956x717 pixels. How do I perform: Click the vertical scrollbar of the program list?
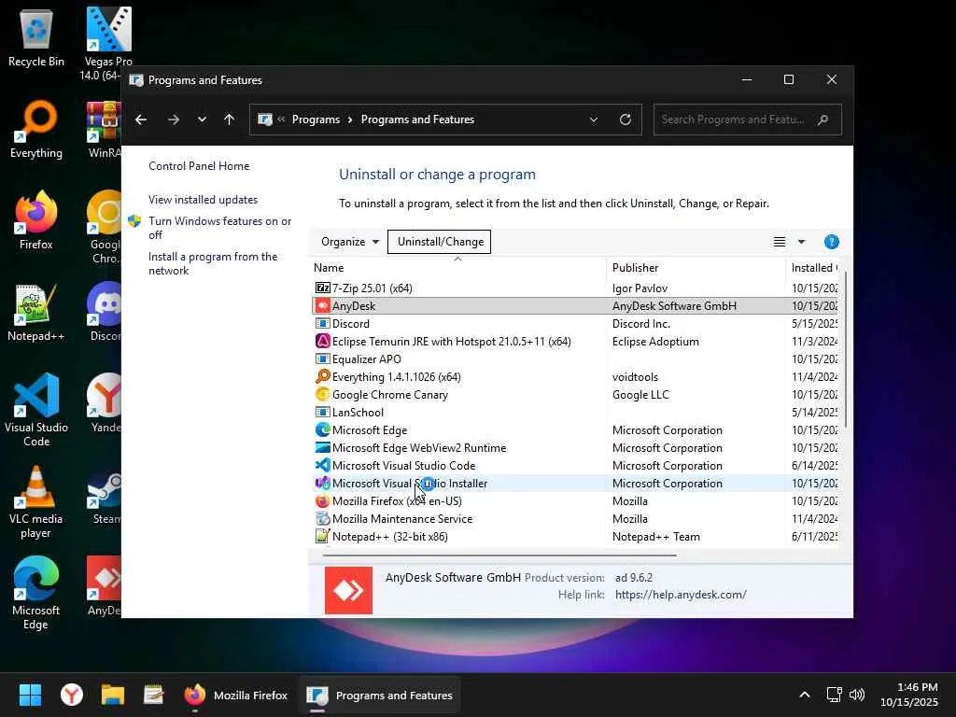coord(846,349)
